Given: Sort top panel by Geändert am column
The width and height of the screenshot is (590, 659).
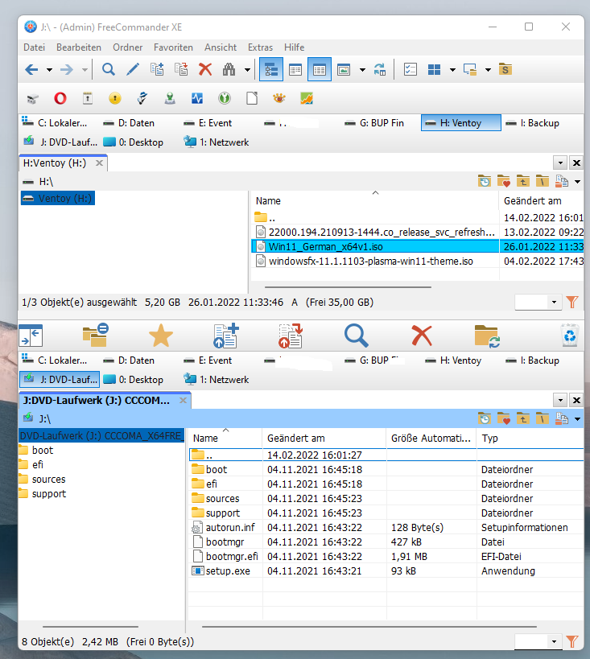Looking at the screenshot, I should pyautogui.click(x=541, y=201).
